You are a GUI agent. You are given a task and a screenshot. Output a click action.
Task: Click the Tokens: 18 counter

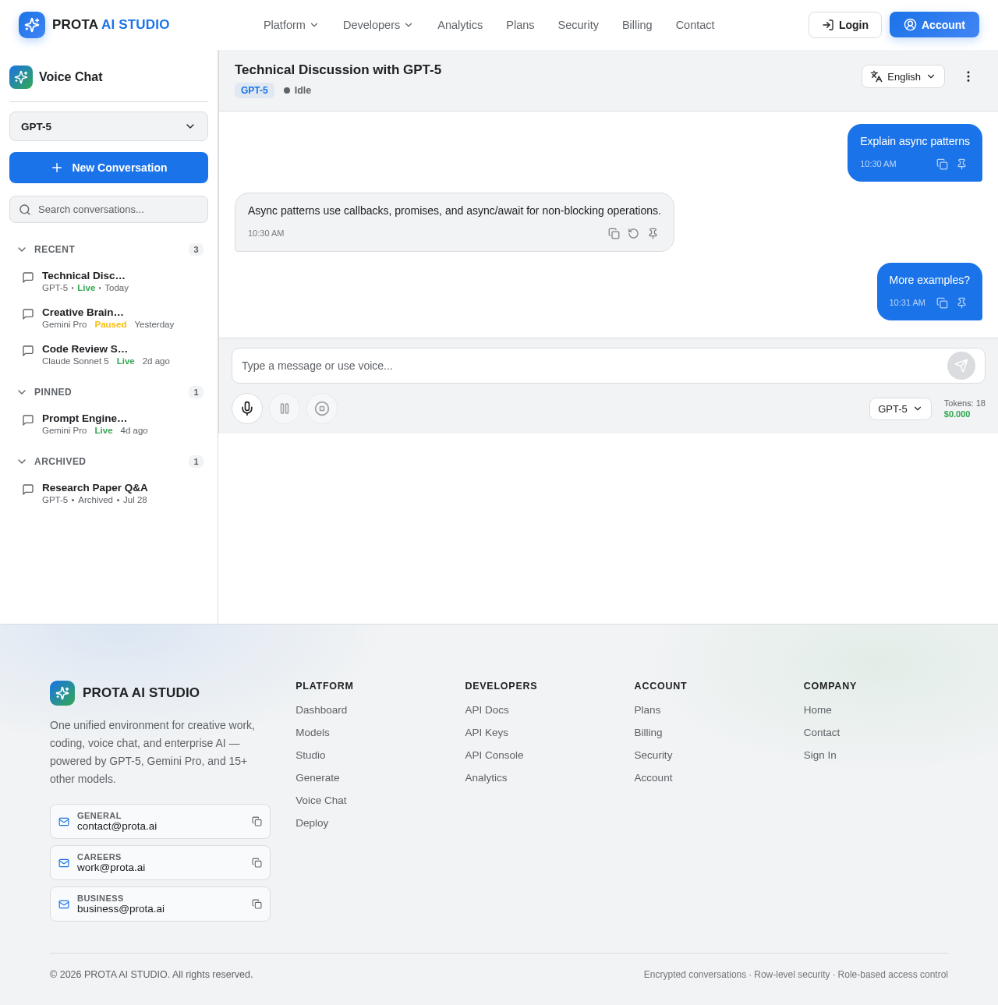click(964, 403)
